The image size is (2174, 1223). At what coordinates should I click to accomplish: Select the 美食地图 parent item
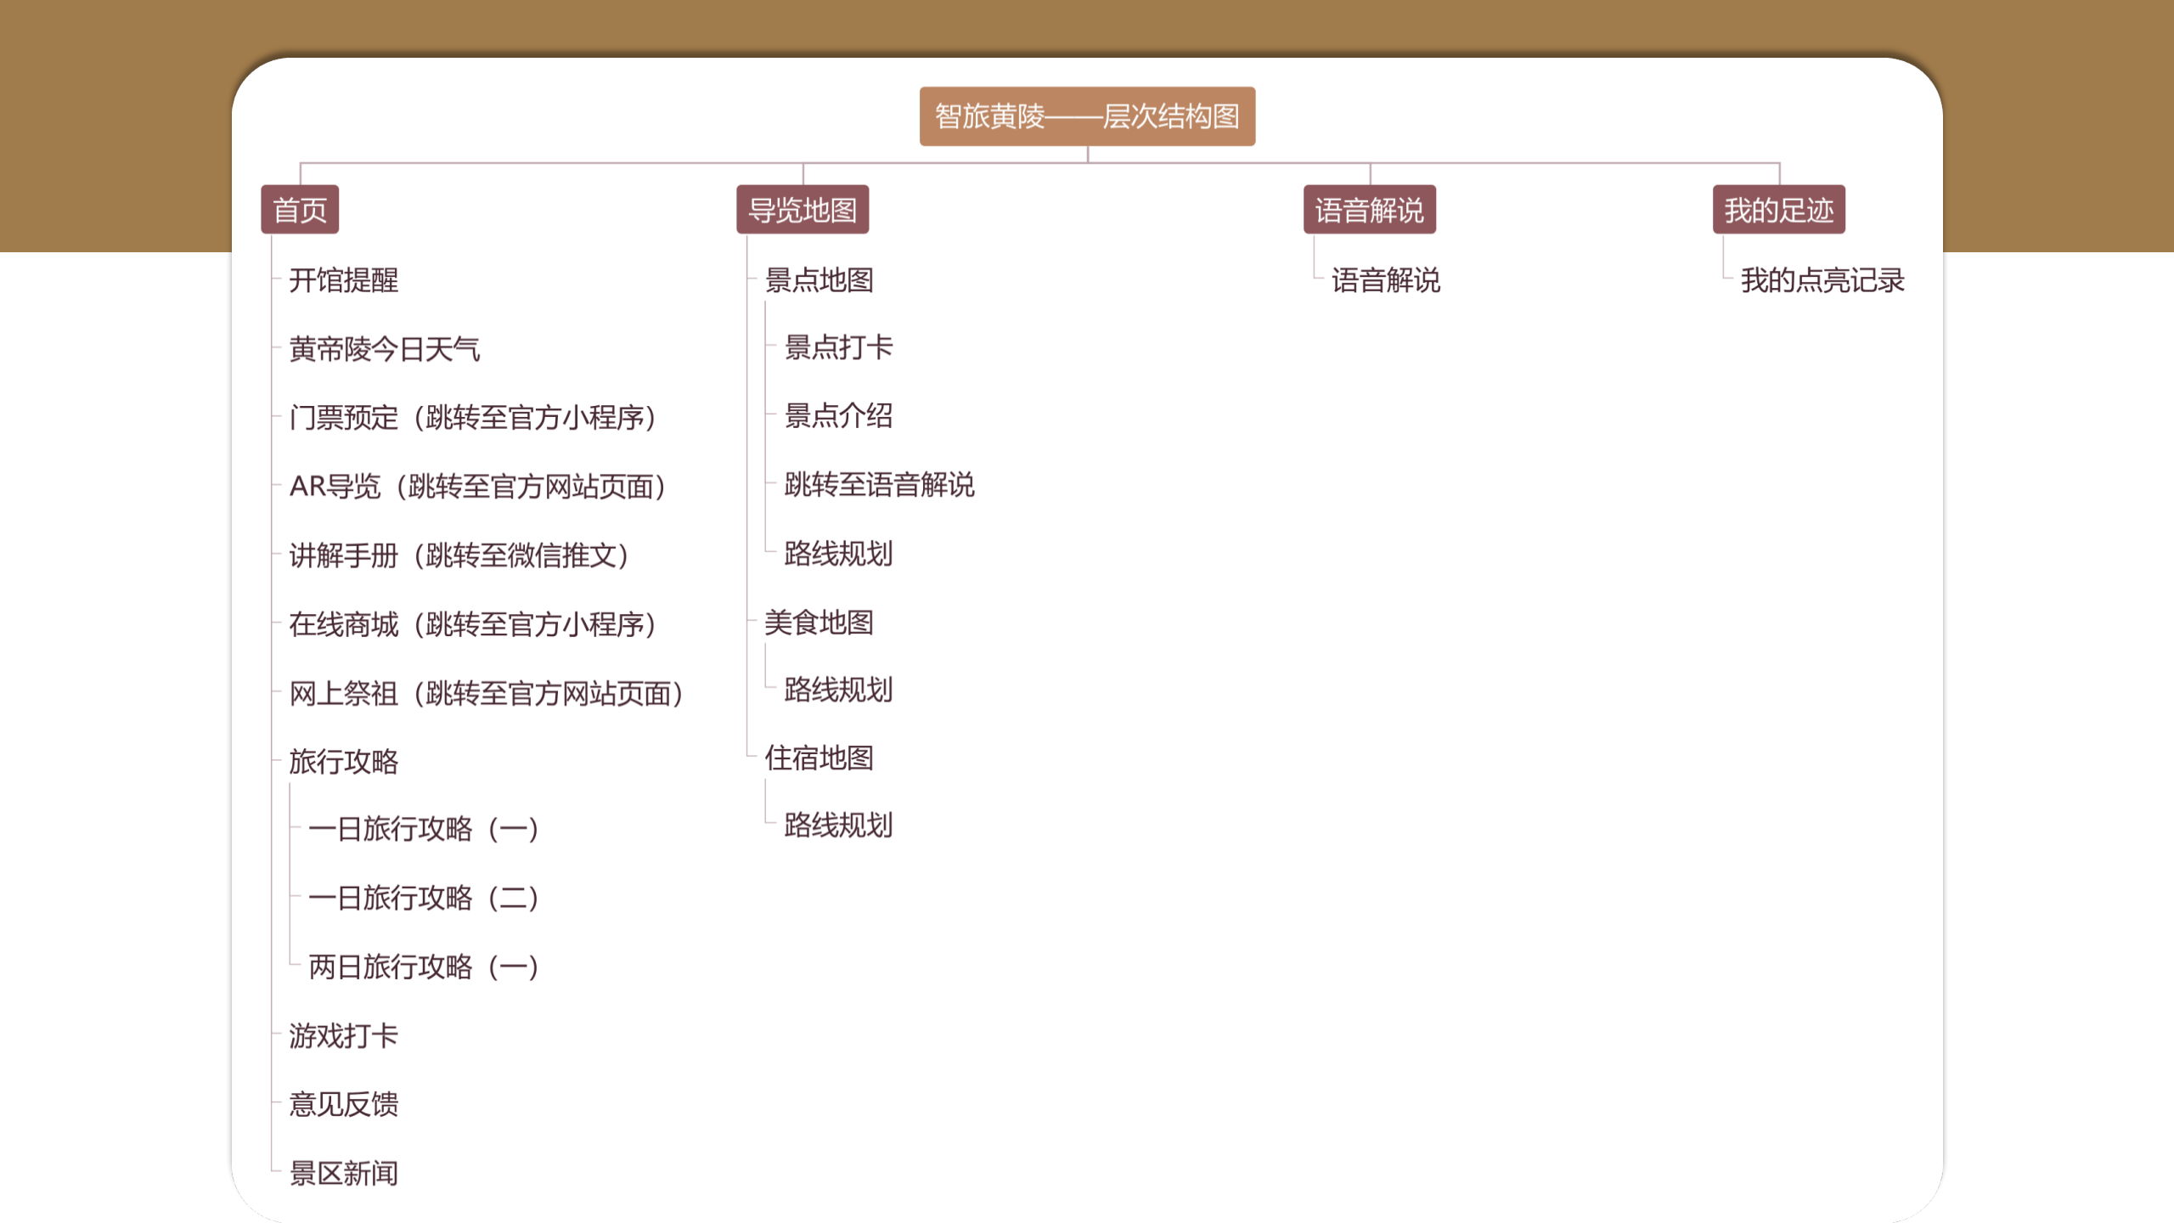[819, 623]
